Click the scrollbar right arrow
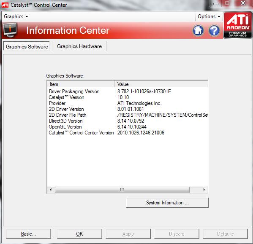This screenshot has height=244, width=253. 204,190
